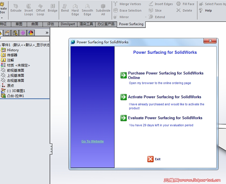The width and height of the screenshot is (226, 184).
Task: Use the Bend tool
Action: [x=65, y=8]
